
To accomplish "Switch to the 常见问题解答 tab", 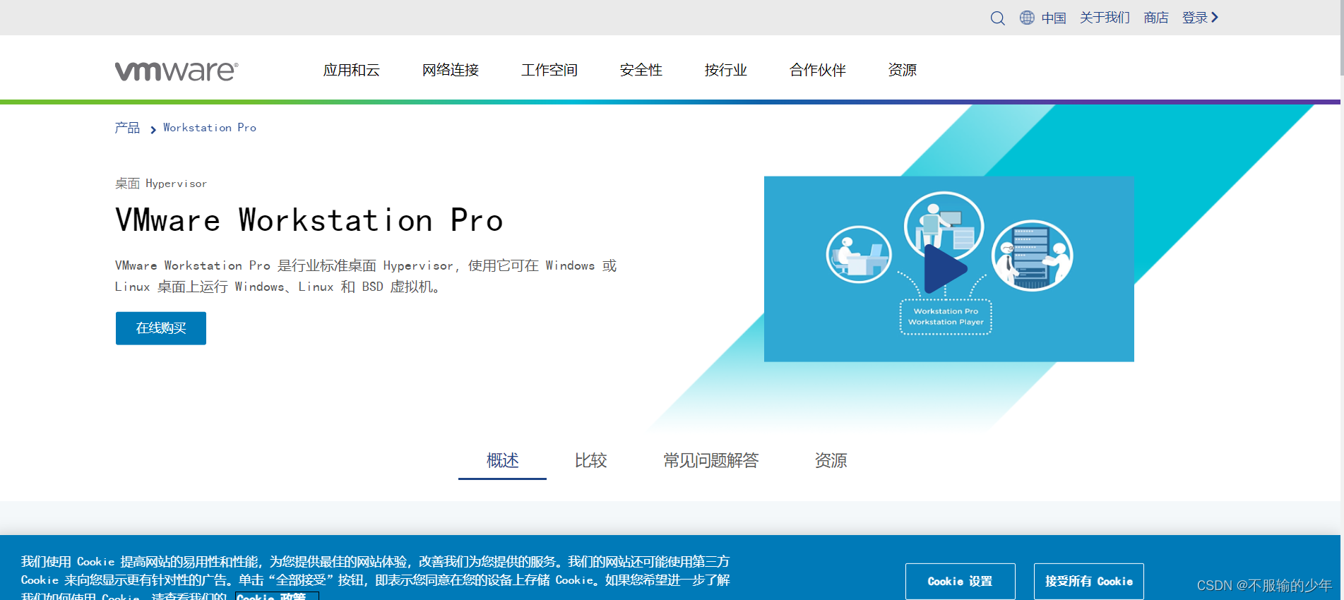I will click(x=710, y=460).
